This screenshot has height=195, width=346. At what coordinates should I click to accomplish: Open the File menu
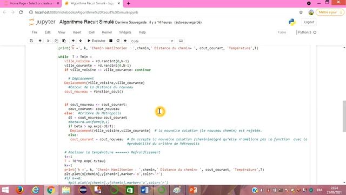[x=35, y=32]
